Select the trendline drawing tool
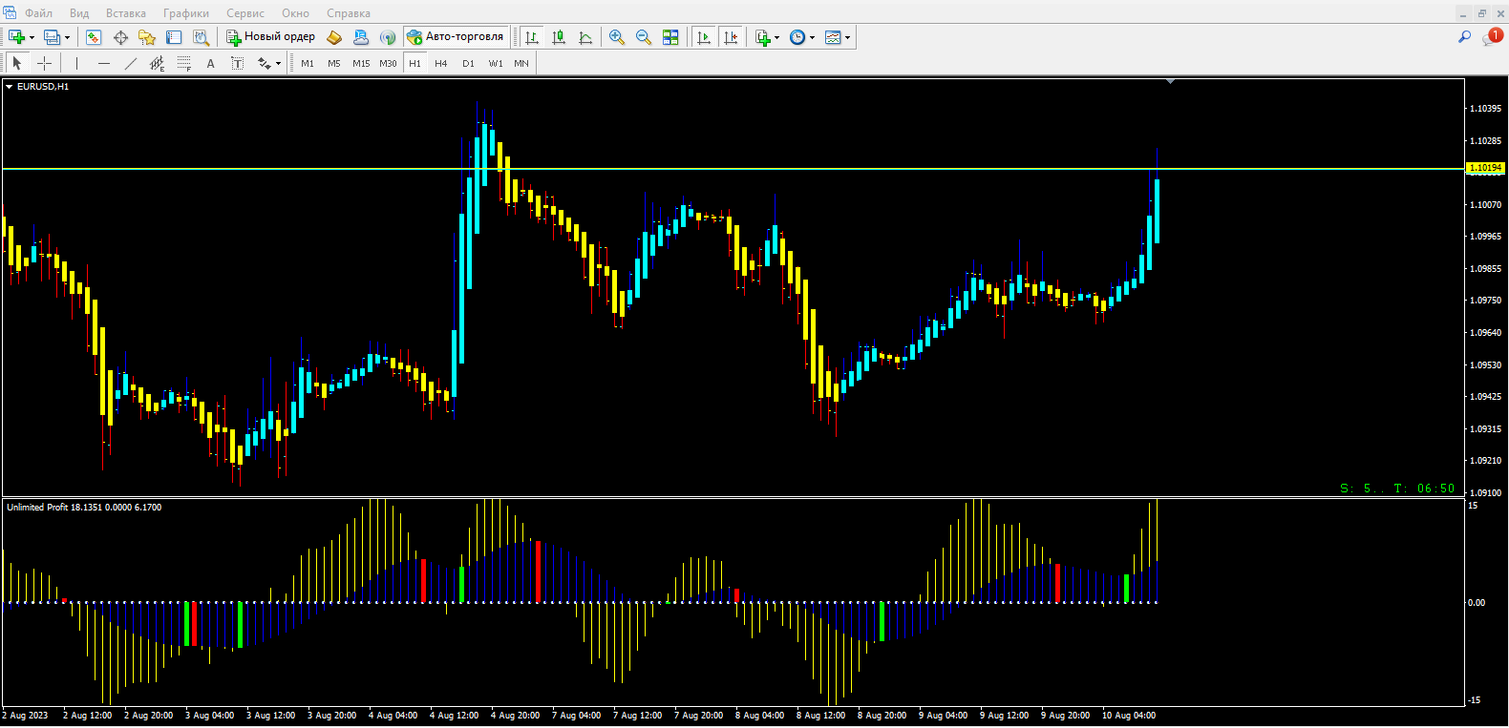Image resolution: width=1509 pixels, height=728 pixels. [131, 63]
